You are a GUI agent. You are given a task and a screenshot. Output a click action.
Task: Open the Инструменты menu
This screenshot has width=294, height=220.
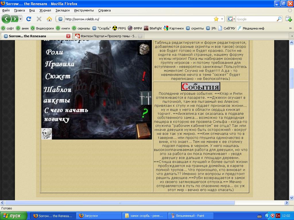pyautogui.click(x=84, y=11)
